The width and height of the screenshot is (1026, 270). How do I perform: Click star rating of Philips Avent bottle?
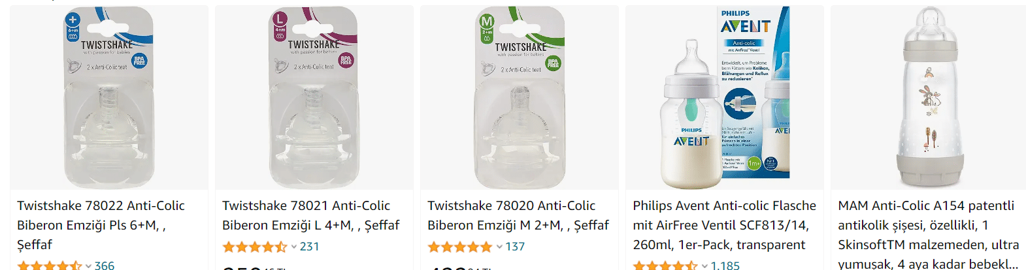pyautogui.click(x=665, y=266)
